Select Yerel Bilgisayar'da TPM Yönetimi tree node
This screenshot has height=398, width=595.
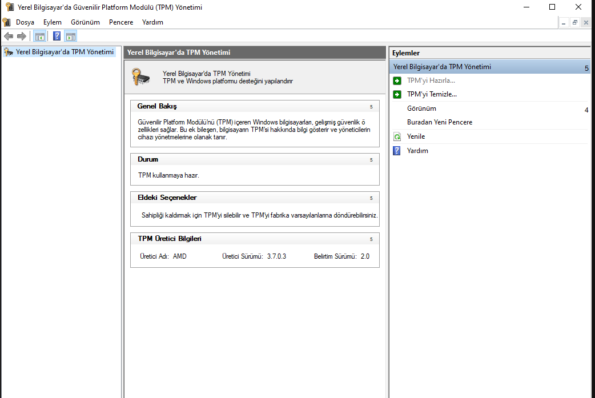tap(65, 52)
